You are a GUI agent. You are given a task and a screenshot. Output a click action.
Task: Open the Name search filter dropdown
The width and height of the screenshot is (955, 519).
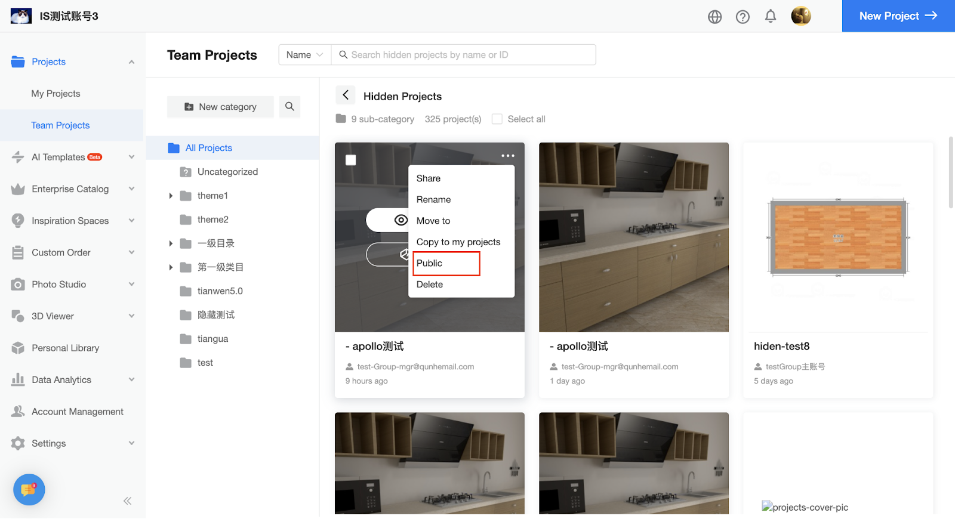[304, 55]
